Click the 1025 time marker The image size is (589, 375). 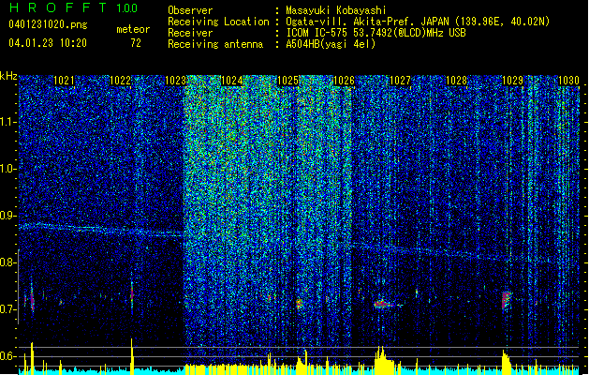(287, 81)
